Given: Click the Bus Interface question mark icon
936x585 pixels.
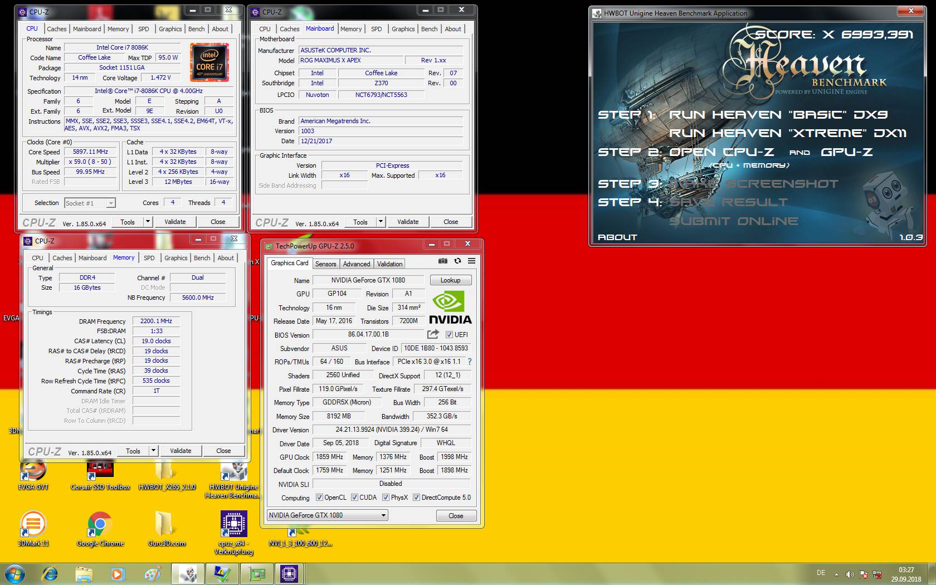Looking at the screenshot, I should (469, 362).
